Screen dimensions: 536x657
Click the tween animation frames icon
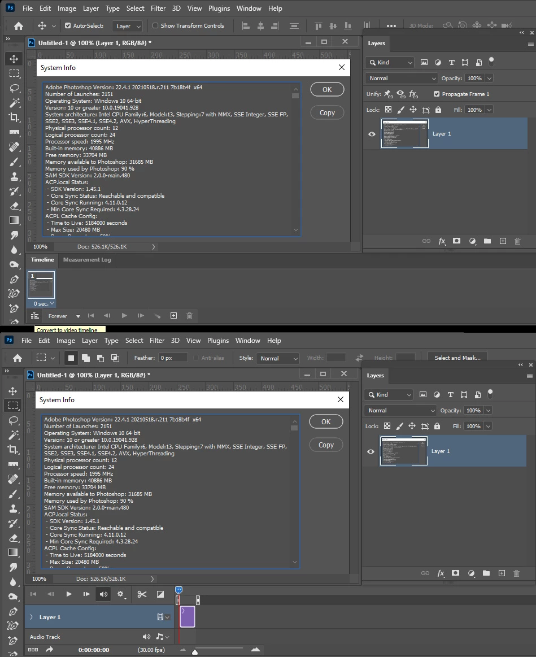[158, 316]
